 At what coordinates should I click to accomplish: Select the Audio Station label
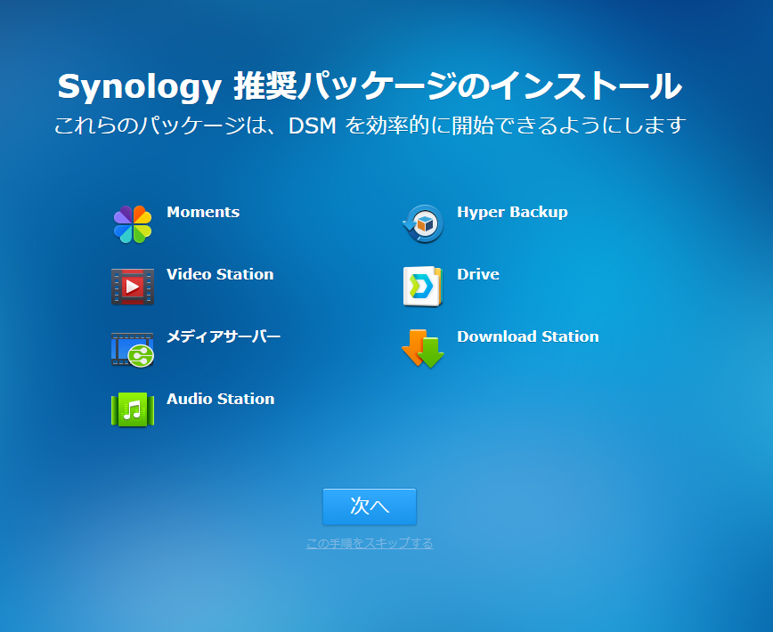[220, 399]
